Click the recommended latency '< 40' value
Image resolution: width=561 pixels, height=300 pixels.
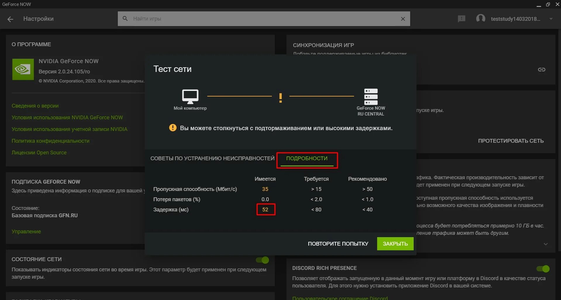[367, 210]
